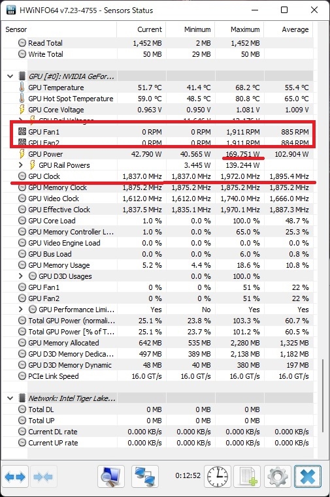Click the Current column header
The height and width of the screenshot is (497, 330).
[141, 29]
